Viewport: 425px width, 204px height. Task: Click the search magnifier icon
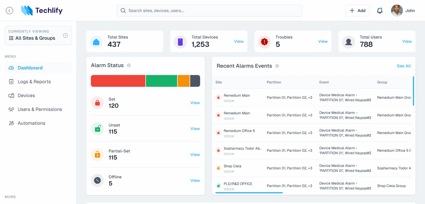(123, 11)
